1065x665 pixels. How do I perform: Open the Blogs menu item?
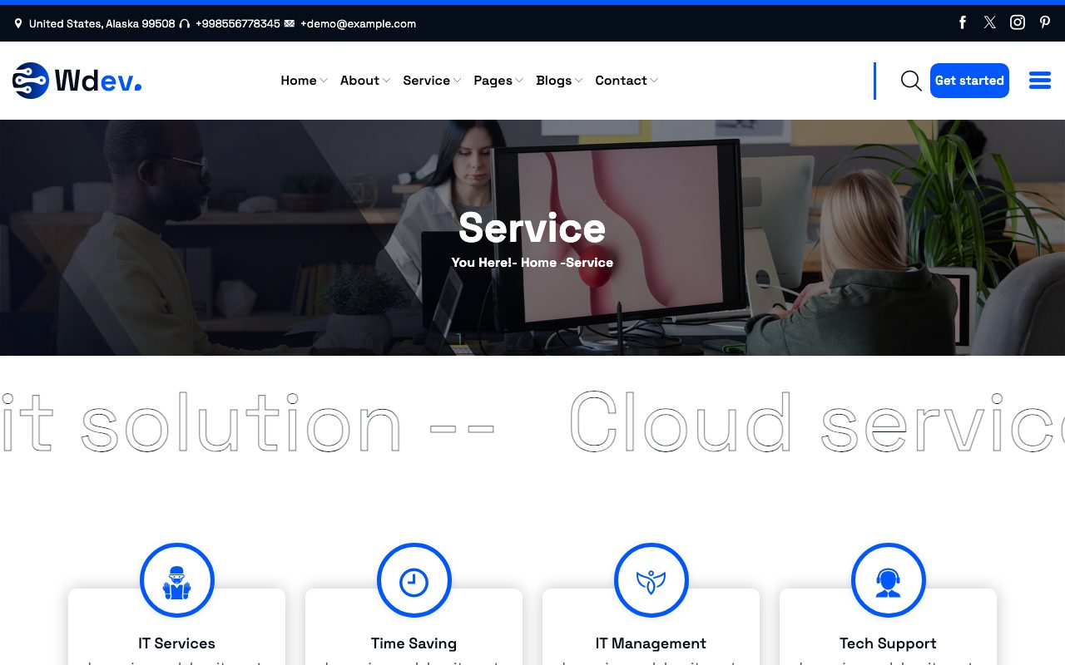click(554, 81)
